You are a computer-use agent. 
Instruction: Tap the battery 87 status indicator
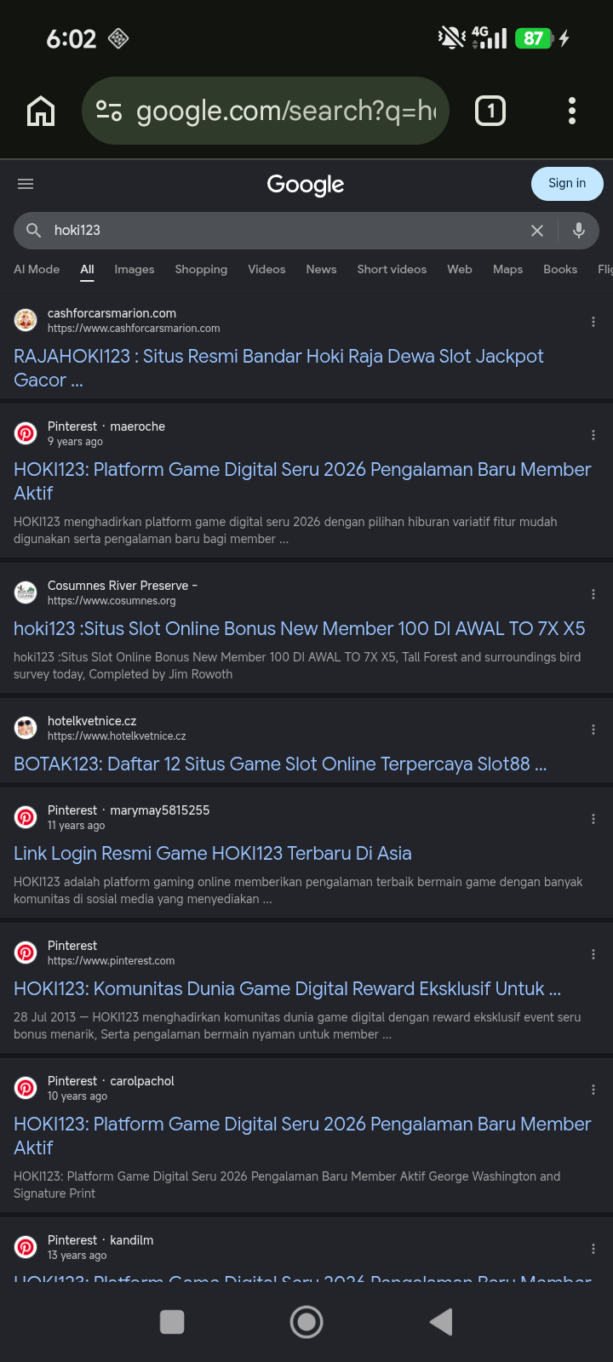534,38
